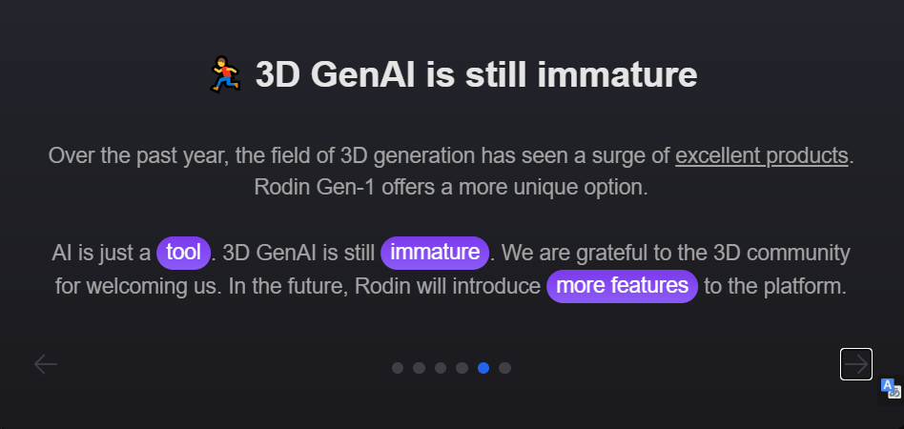Viewport: 904px width, 429px height.
Task: Click the purple 'tool' tag
Action: pyautogui.click(x=183, y=253)
